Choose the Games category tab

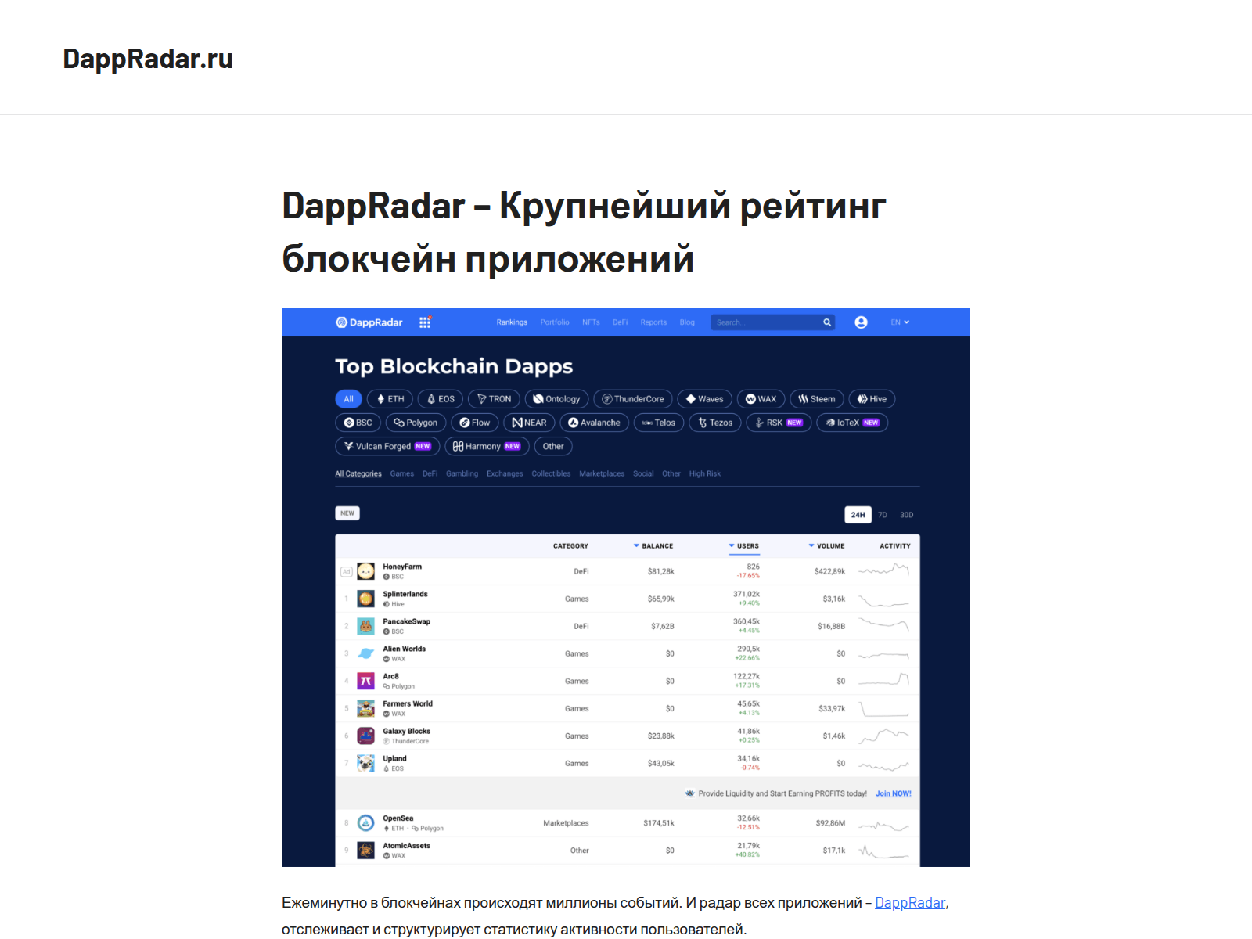(x=402, y=473)
